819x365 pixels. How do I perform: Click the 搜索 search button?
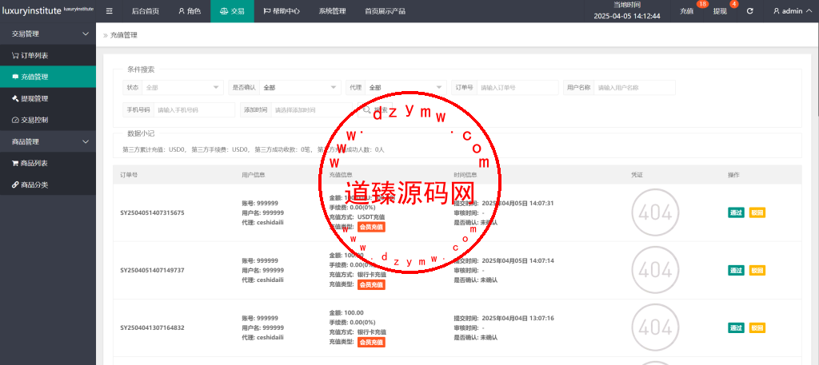(375, 110)
